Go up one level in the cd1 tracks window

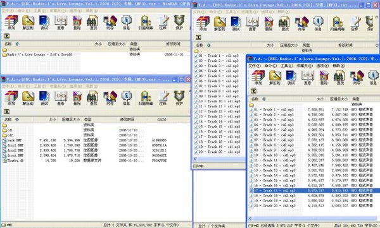(198, 37)
